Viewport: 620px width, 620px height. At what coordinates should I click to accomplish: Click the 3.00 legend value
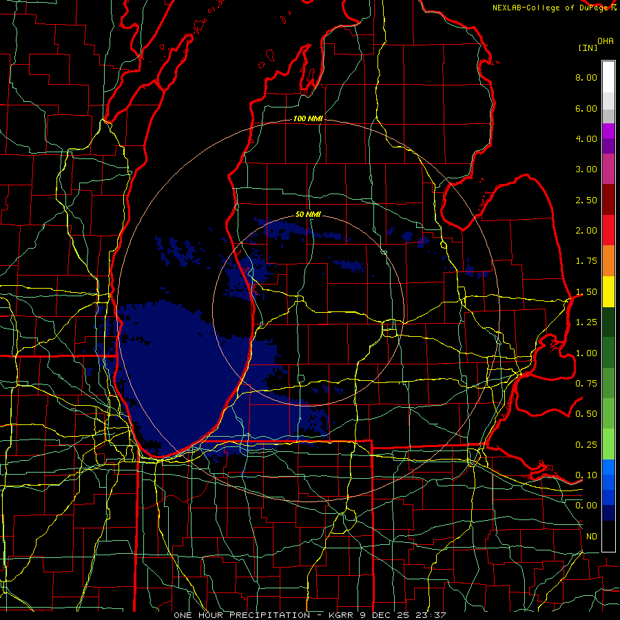(586, 169)
